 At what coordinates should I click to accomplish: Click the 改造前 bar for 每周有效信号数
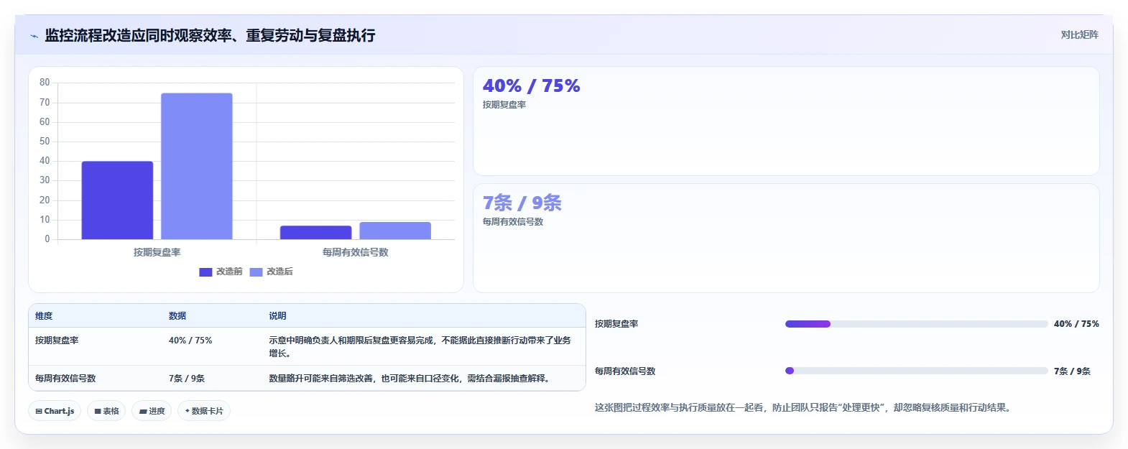click(315, 233)
